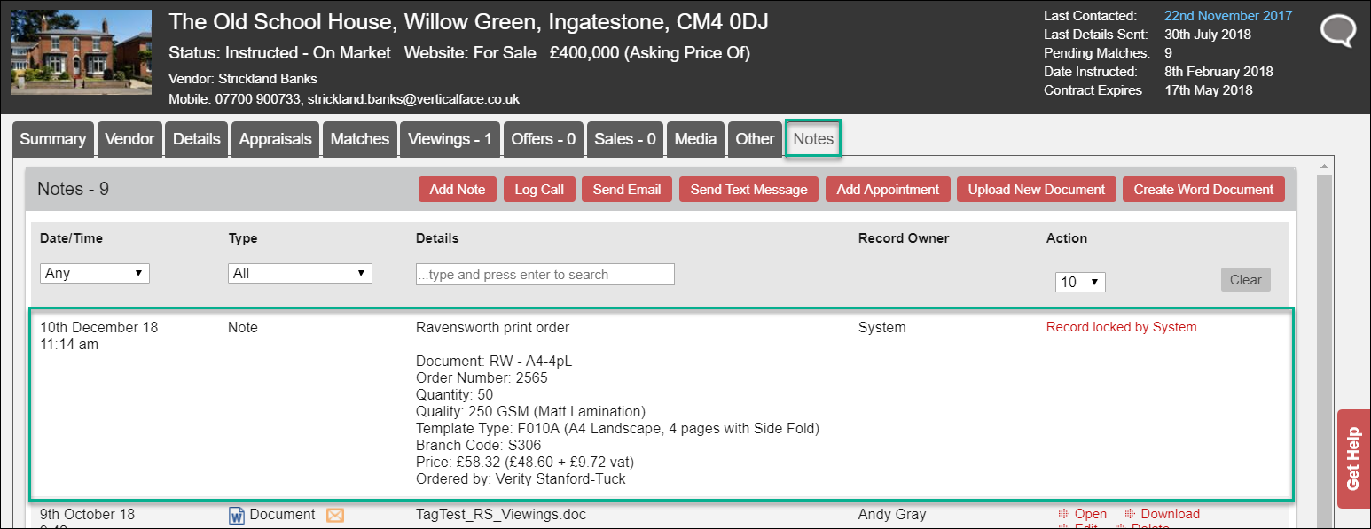Click the Vendor: Strickland Banks text
This screenshot has width=1371, height=529.
tap(243, 79)
